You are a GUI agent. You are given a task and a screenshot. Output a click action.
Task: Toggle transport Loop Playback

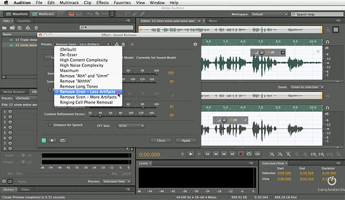[x=249, y=154]
